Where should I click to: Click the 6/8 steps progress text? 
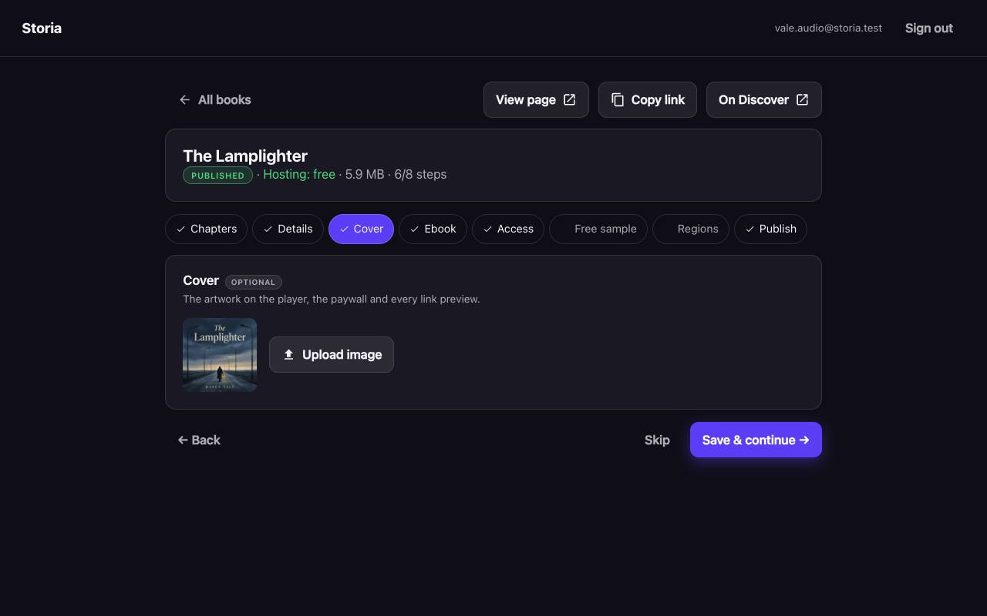pyautogui.click(x=420, y=175)
